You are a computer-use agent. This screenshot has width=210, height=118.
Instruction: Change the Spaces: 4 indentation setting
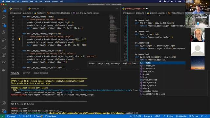(x=148, y=116)
